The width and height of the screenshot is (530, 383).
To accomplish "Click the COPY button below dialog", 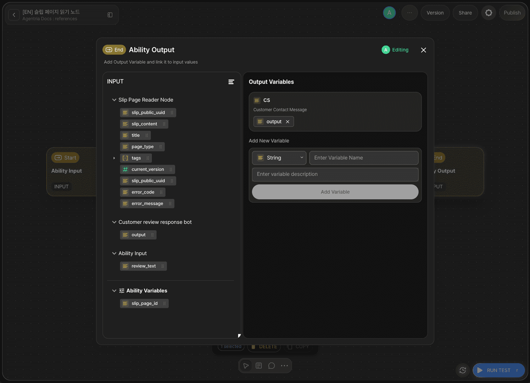I will (298, 347).
